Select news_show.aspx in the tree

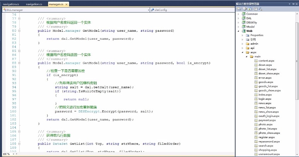[268, 112]
